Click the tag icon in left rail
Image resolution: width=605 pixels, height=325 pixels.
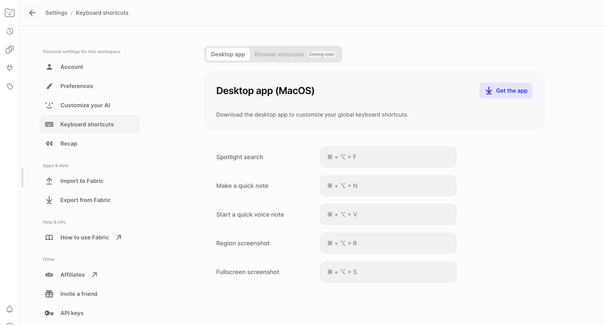click(x=10, y=86)
